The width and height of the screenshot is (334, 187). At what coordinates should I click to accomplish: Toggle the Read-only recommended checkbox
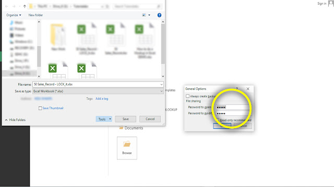click(x=218, y=120)
